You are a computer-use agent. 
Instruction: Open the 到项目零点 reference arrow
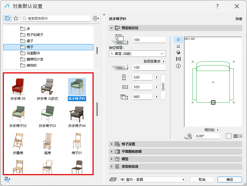(164, 61)
